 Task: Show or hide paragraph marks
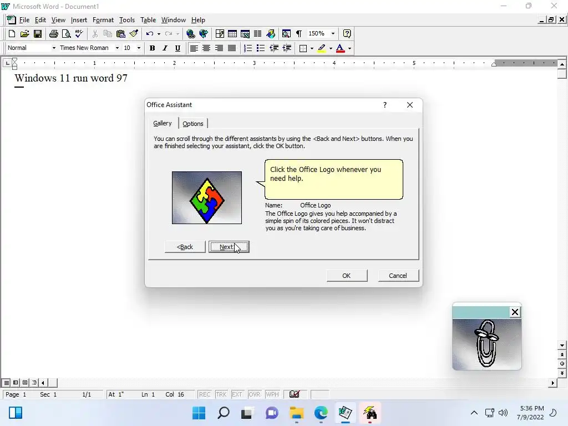pos(299,34)
